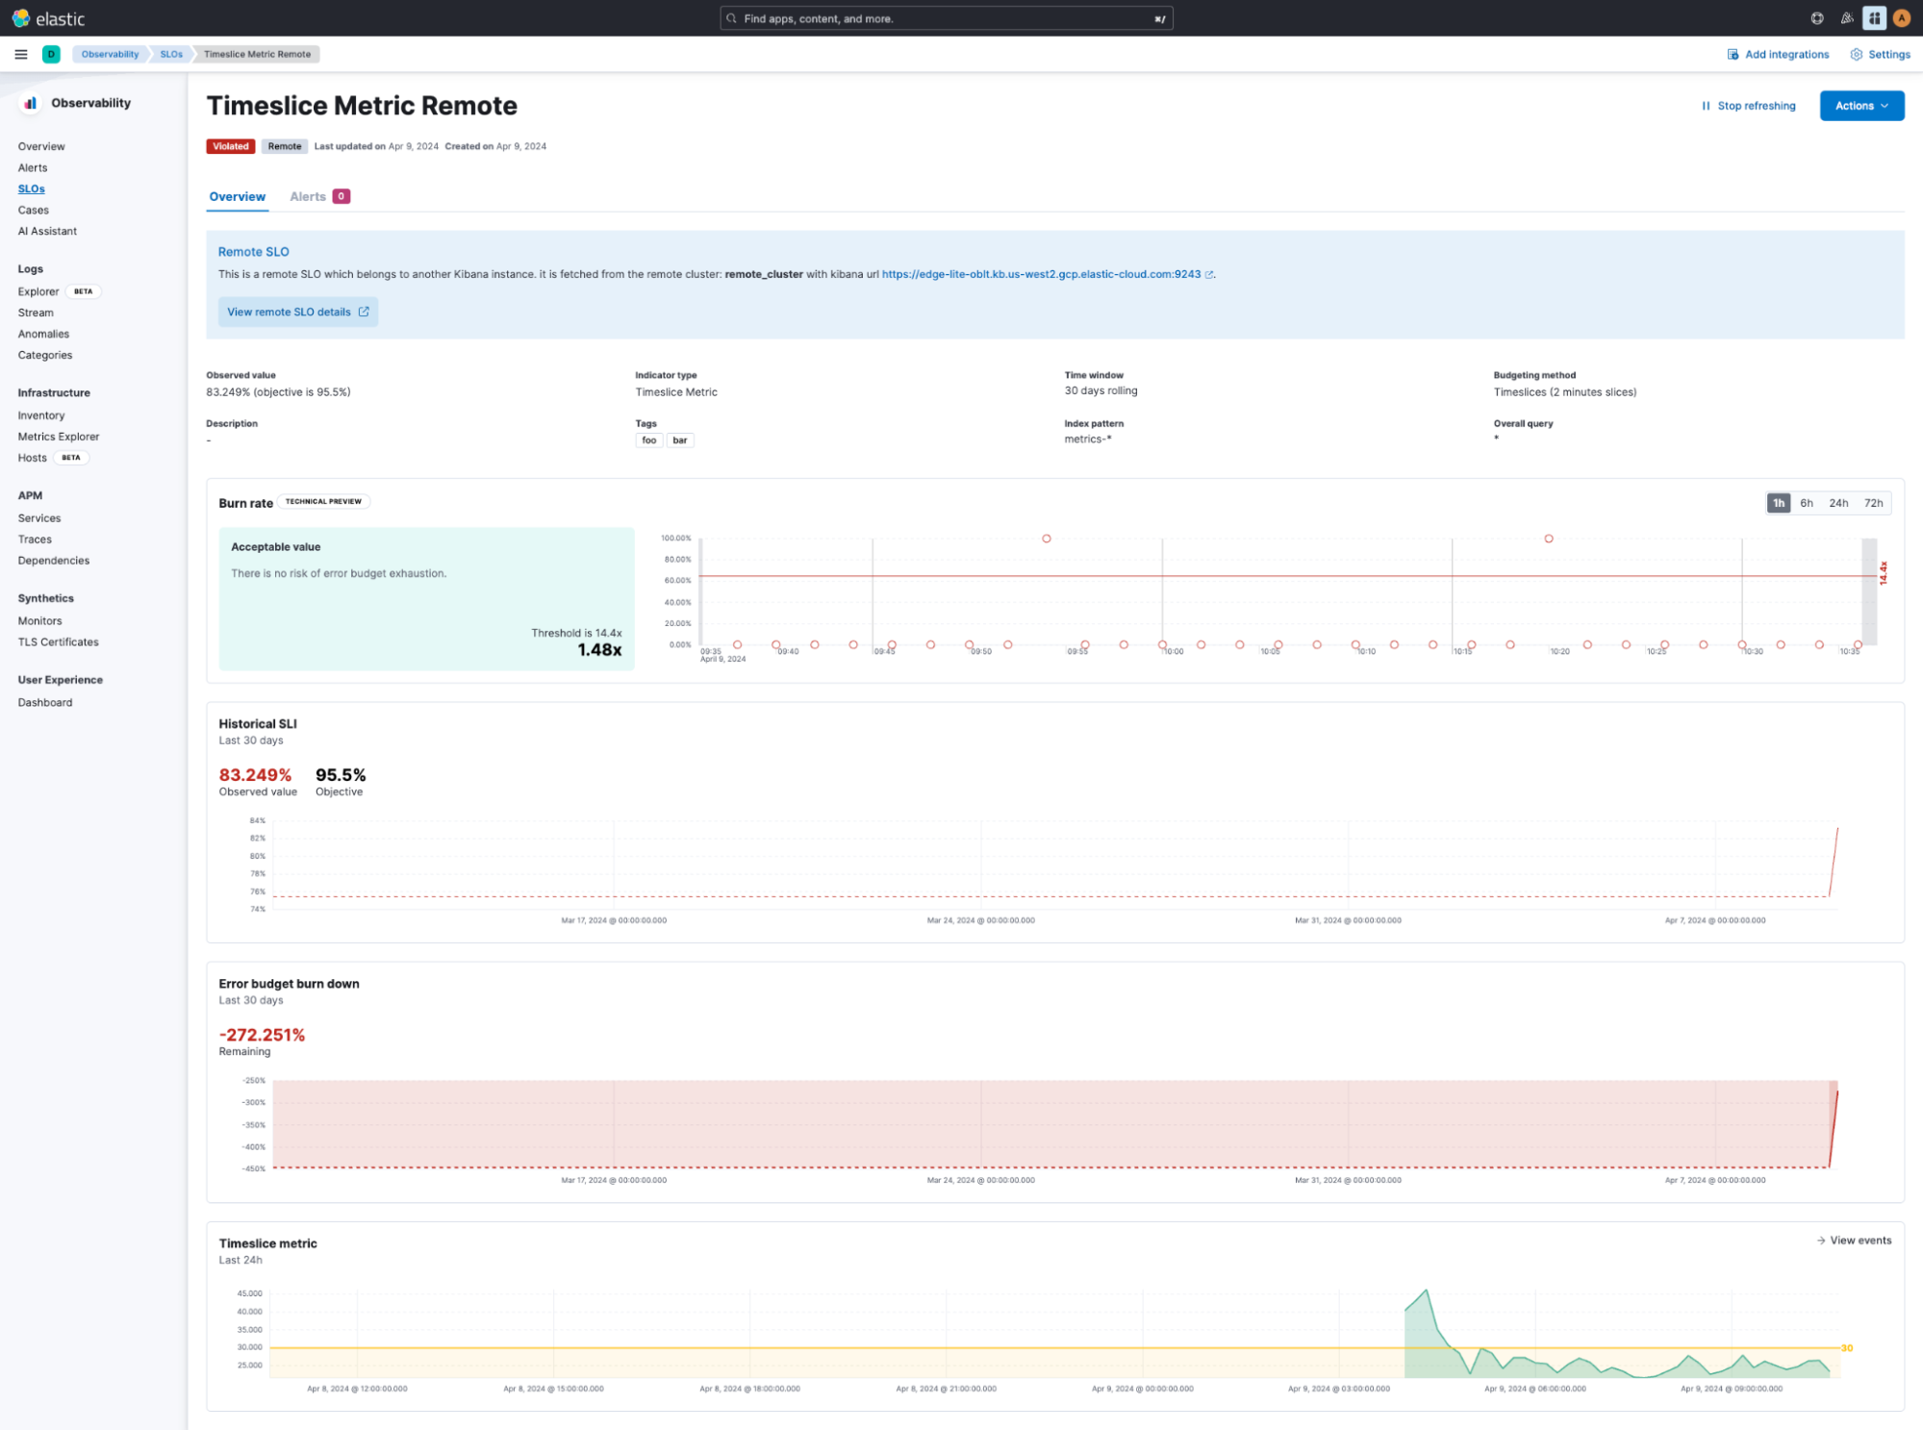Expand the Actions dropdown button
Image resolution: width=1923 pixels, height=1430 pixels.
[1863, 105]
